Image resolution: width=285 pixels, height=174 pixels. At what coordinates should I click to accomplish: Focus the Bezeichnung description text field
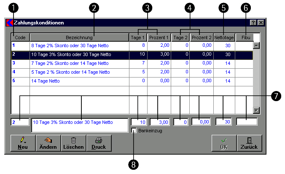[79, 125]
